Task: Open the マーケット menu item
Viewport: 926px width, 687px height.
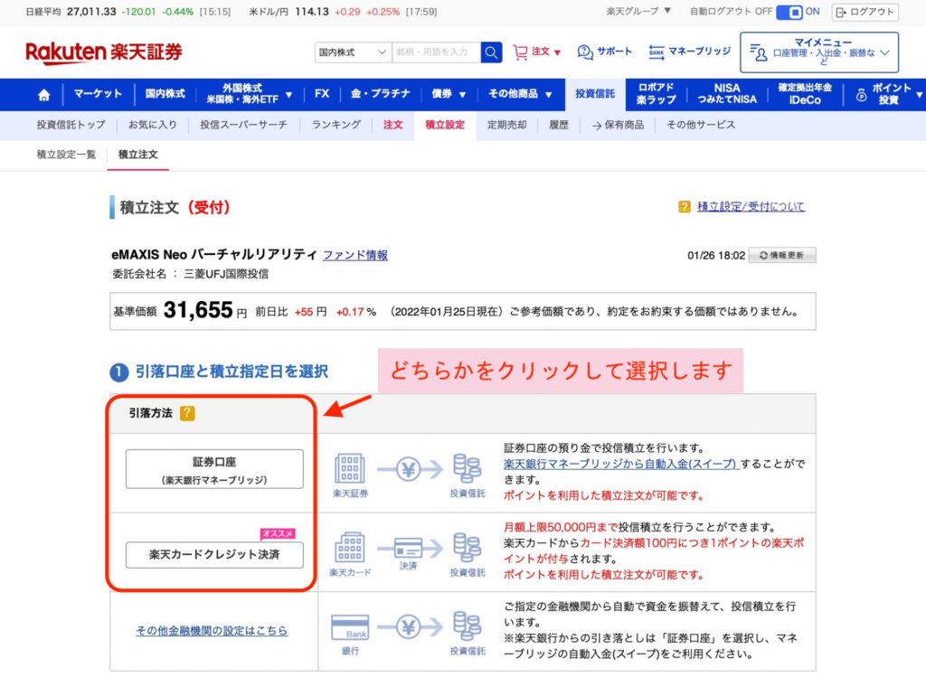Action: click(x=98, y=94)
